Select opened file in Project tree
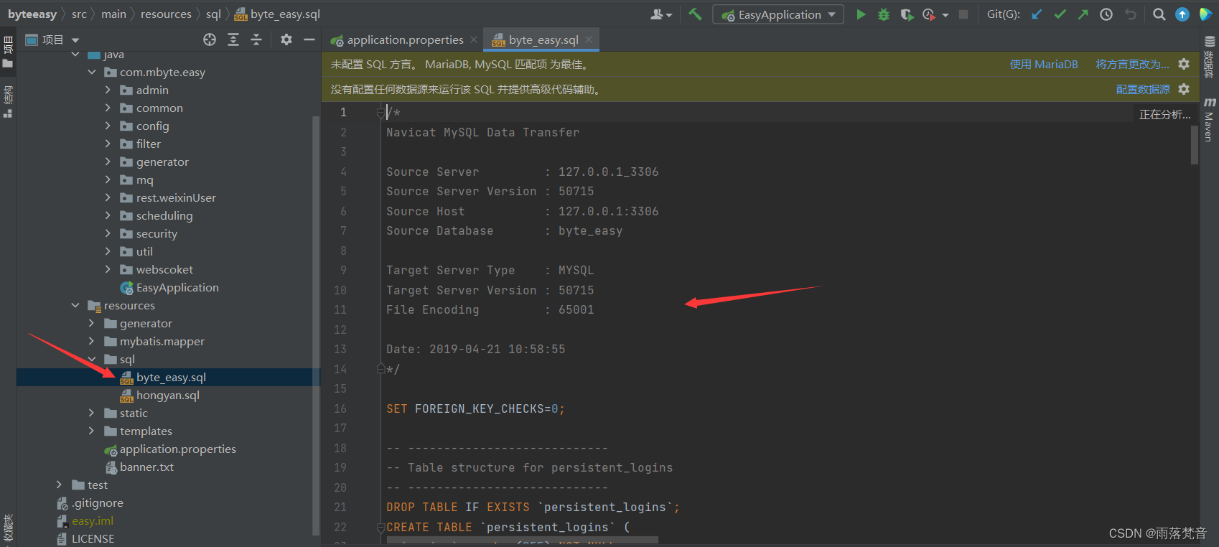 point(210,39)
